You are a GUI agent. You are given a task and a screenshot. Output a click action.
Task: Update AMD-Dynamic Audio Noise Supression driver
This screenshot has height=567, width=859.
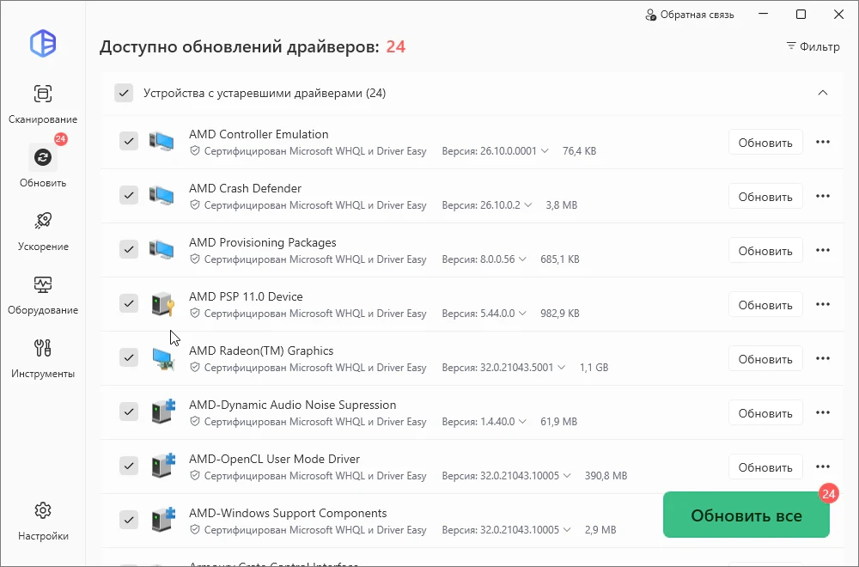click(765, 413)
